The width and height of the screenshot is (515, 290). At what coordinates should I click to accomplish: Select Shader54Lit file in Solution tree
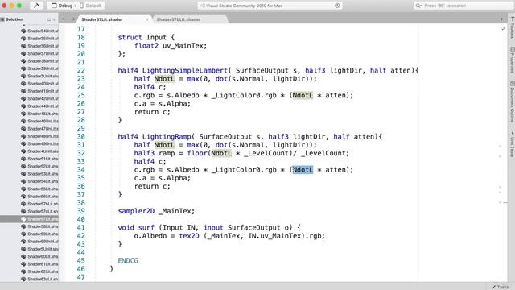click(x=39, y=181)
